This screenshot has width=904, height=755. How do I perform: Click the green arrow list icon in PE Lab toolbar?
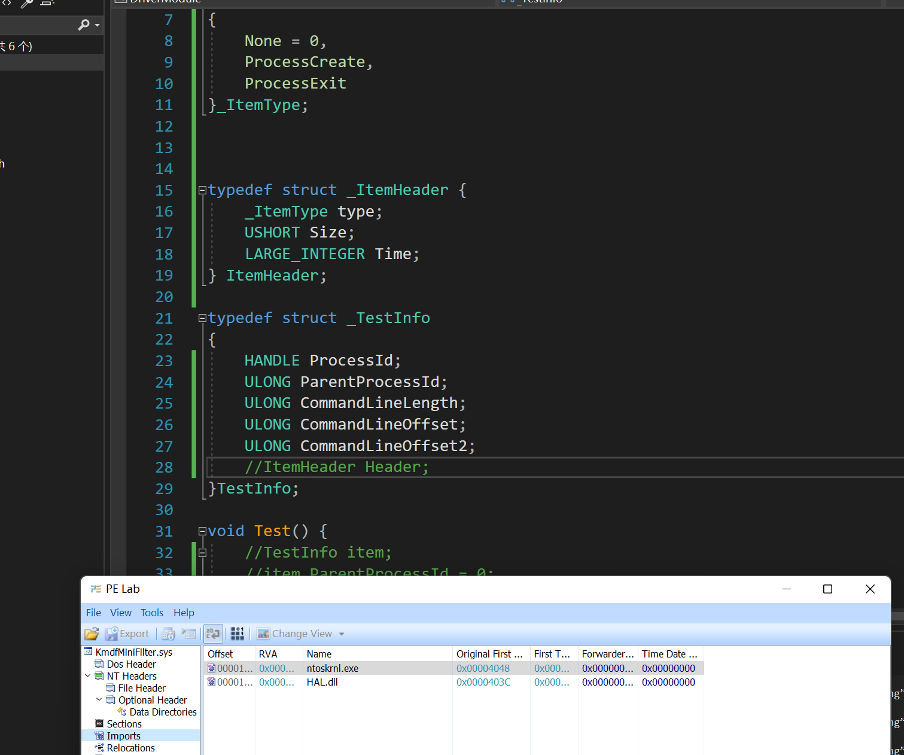[x=189, y=634]
